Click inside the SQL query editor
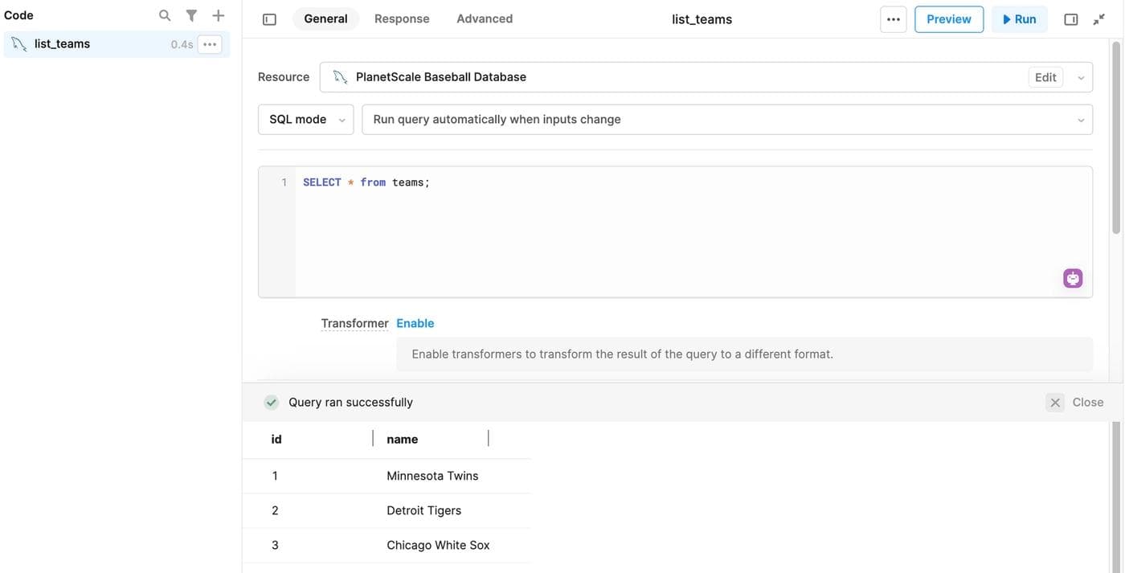Viewport: 1125px width, 573px height. tap(691, 233)
